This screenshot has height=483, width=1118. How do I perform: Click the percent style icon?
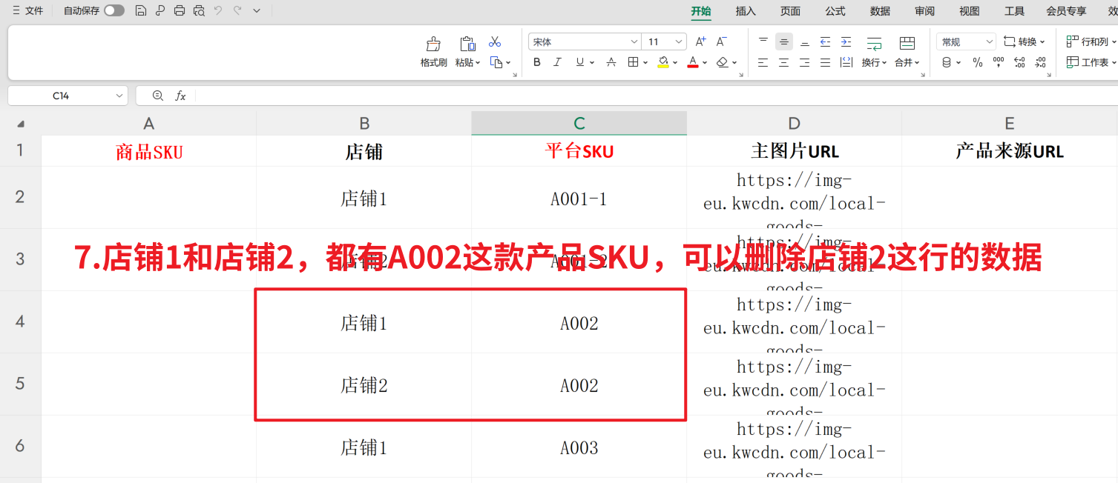click(978, 63)
